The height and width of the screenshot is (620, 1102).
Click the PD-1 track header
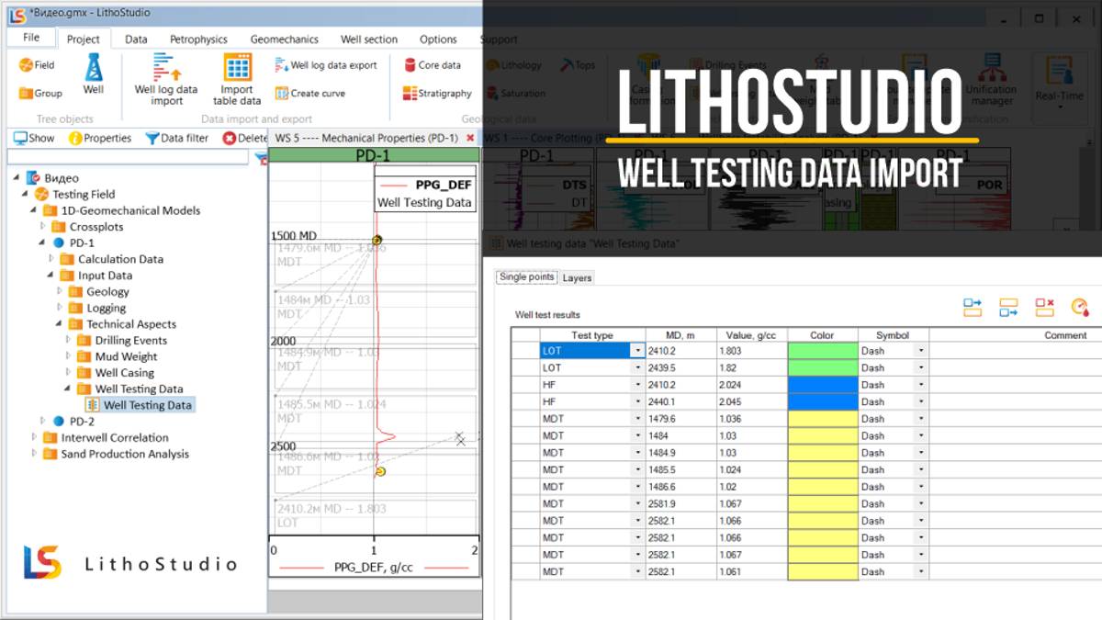point(374,156)
